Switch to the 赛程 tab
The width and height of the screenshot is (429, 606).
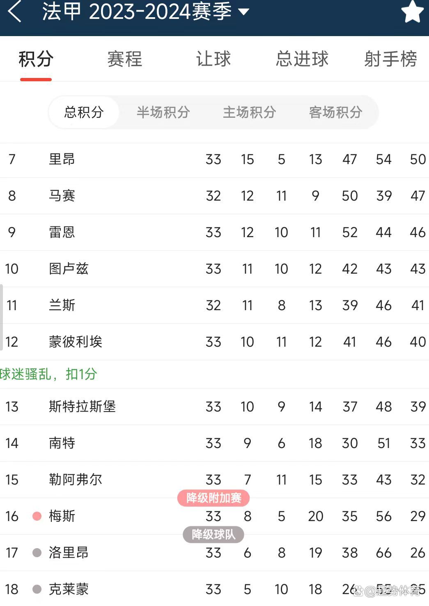coord(125,59)
